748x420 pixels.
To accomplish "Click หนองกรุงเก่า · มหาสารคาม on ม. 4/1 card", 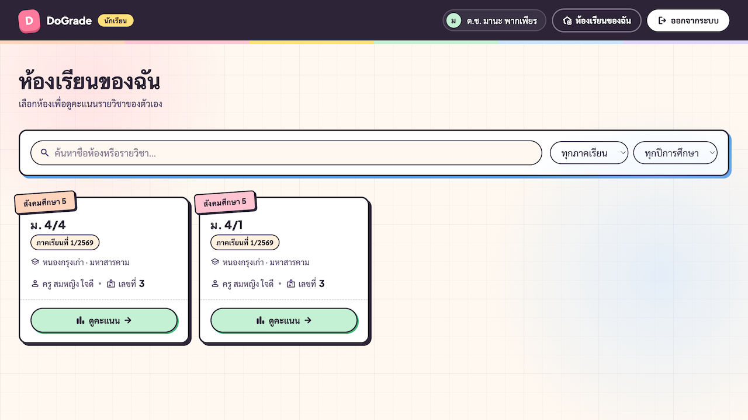I will 266,262.
